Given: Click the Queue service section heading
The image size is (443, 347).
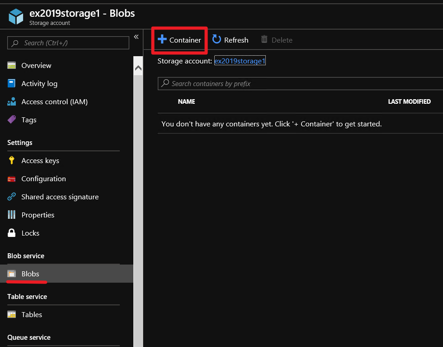Looking at the screenshot, I should 29,337.
